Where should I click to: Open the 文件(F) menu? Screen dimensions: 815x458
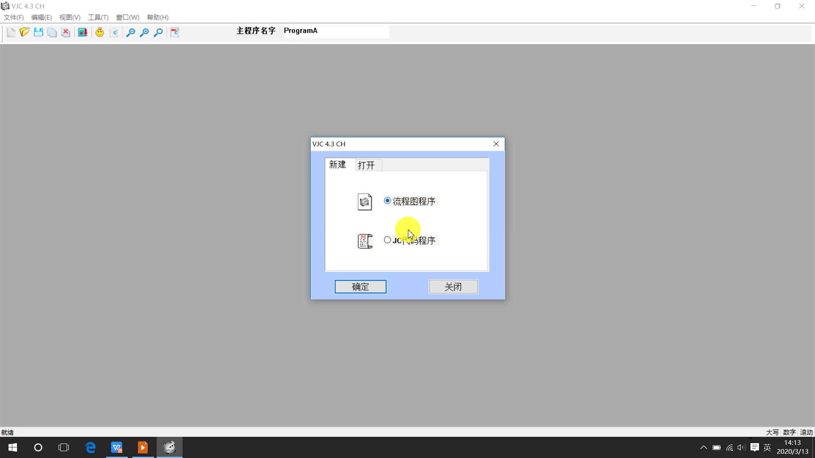coord(14,17)
